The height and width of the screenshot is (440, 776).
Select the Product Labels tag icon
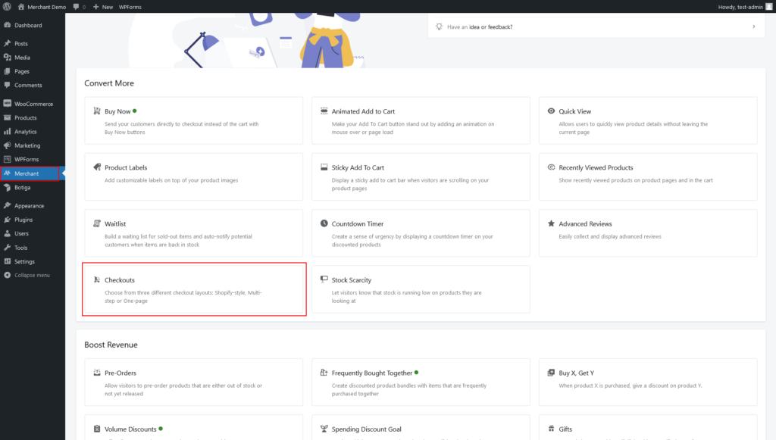click(x=97, y=167)
